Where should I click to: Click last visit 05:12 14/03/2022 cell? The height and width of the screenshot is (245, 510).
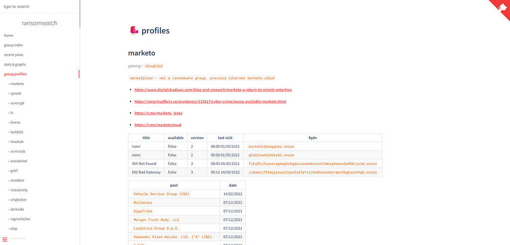226,172
